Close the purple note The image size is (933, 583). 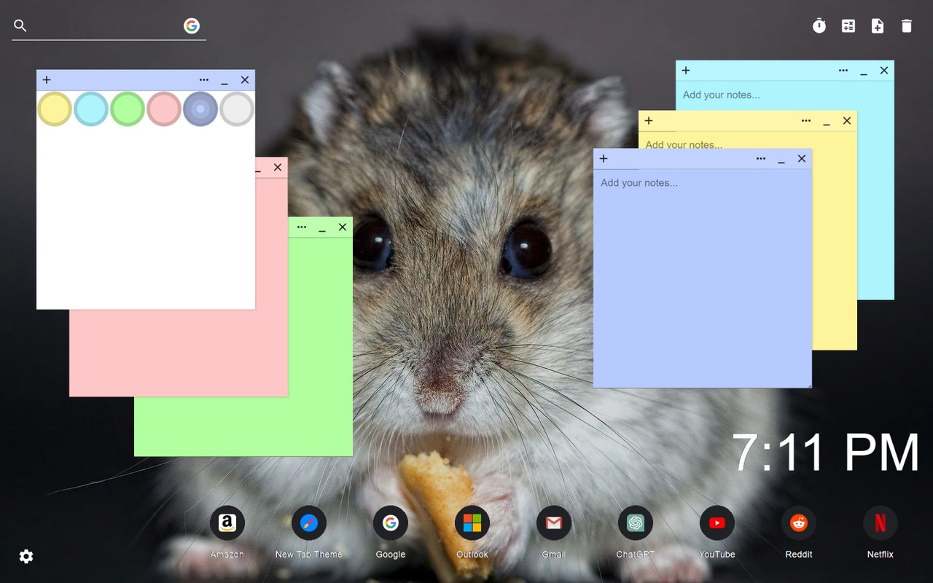[802, 159]
